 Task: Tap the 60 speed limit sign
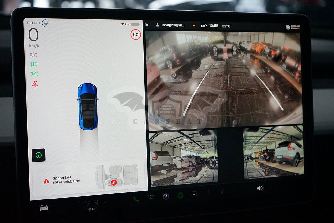[x=135, y=34]
